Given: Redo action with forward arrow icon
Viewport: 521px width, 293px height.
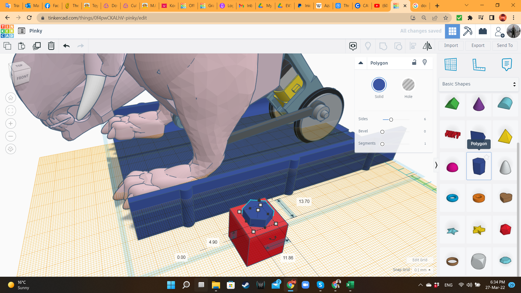Looking at the screenshot, I should coord(81,46).
